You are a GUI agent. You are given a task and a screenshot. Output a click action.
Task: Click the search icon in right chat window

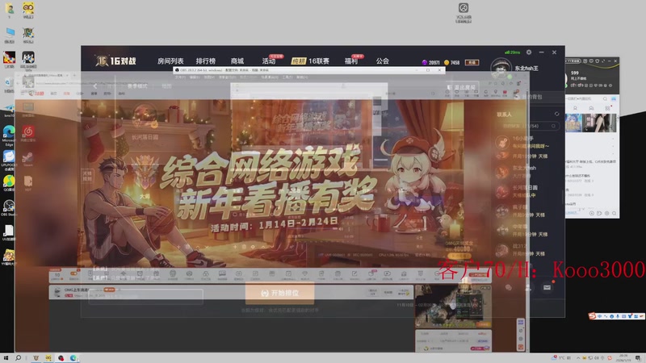point(605,98)
